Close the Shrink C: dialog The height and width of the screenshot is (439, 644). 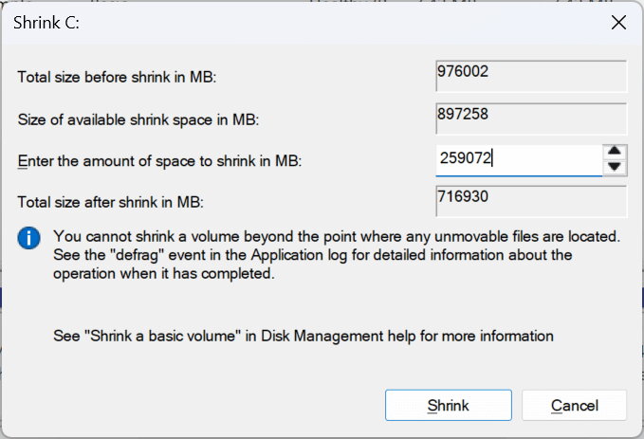618,23
